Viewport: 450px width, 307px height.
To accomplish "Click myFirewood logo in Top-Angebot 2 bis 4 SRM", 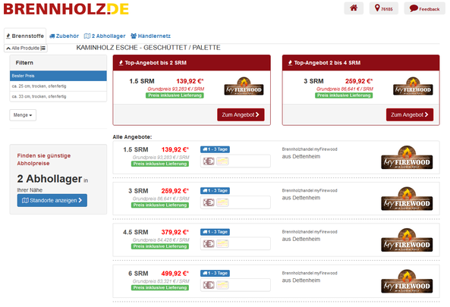I will [413, 86].
